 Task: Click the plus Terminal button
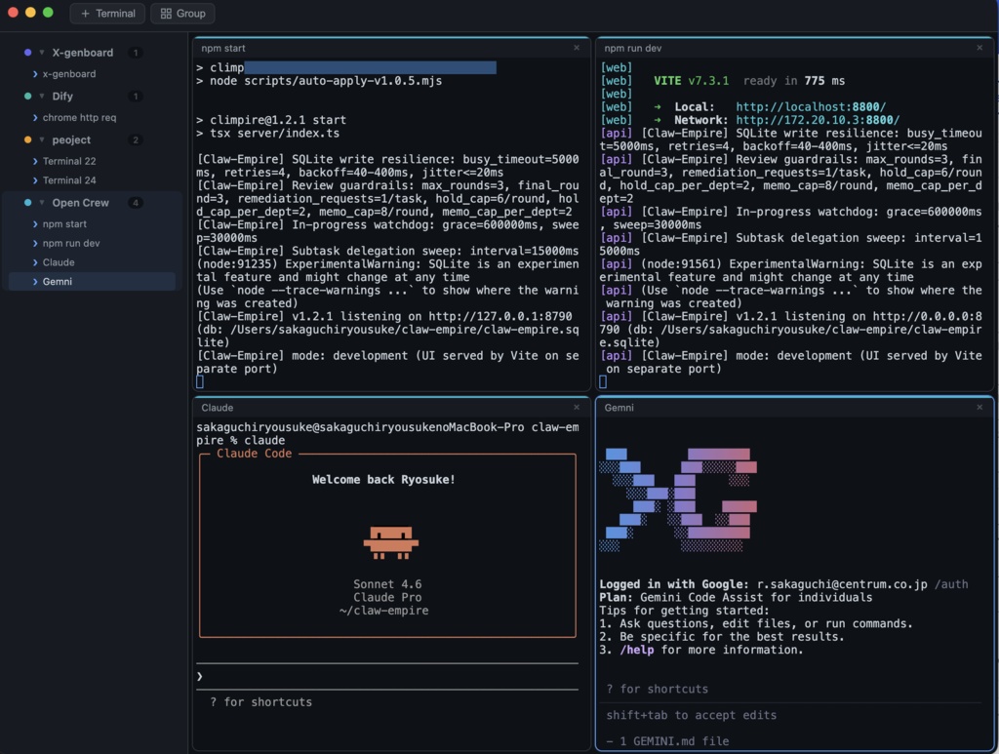click(x=107, y=14)
